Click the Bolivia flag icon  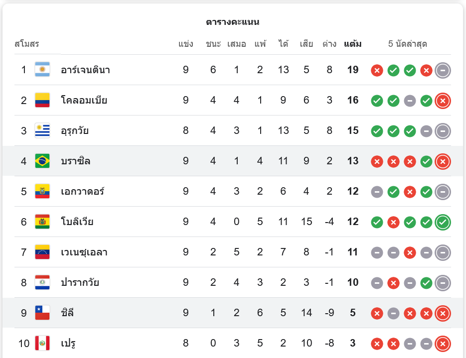click(42, 222)
